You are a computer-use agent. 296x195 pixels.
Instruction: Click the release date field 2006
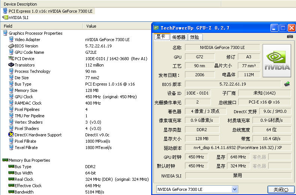(x=200, y=75)
